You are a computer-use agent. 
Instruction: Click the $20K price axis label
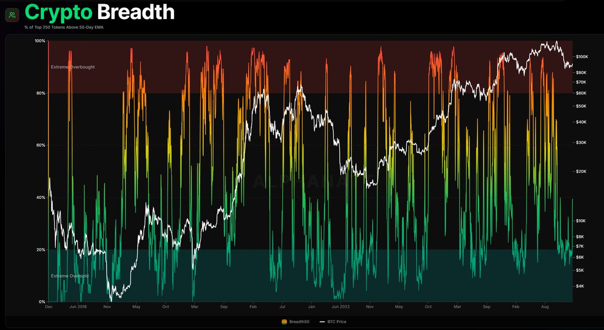pos(581,172)
